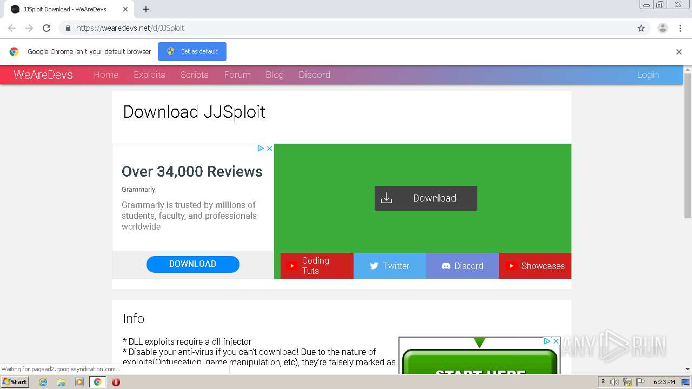Image resolution: width=692 pixels, height=389 pixels.
Task: Click the 6:23 PM system clock
Action: click(x=664, y=382)
